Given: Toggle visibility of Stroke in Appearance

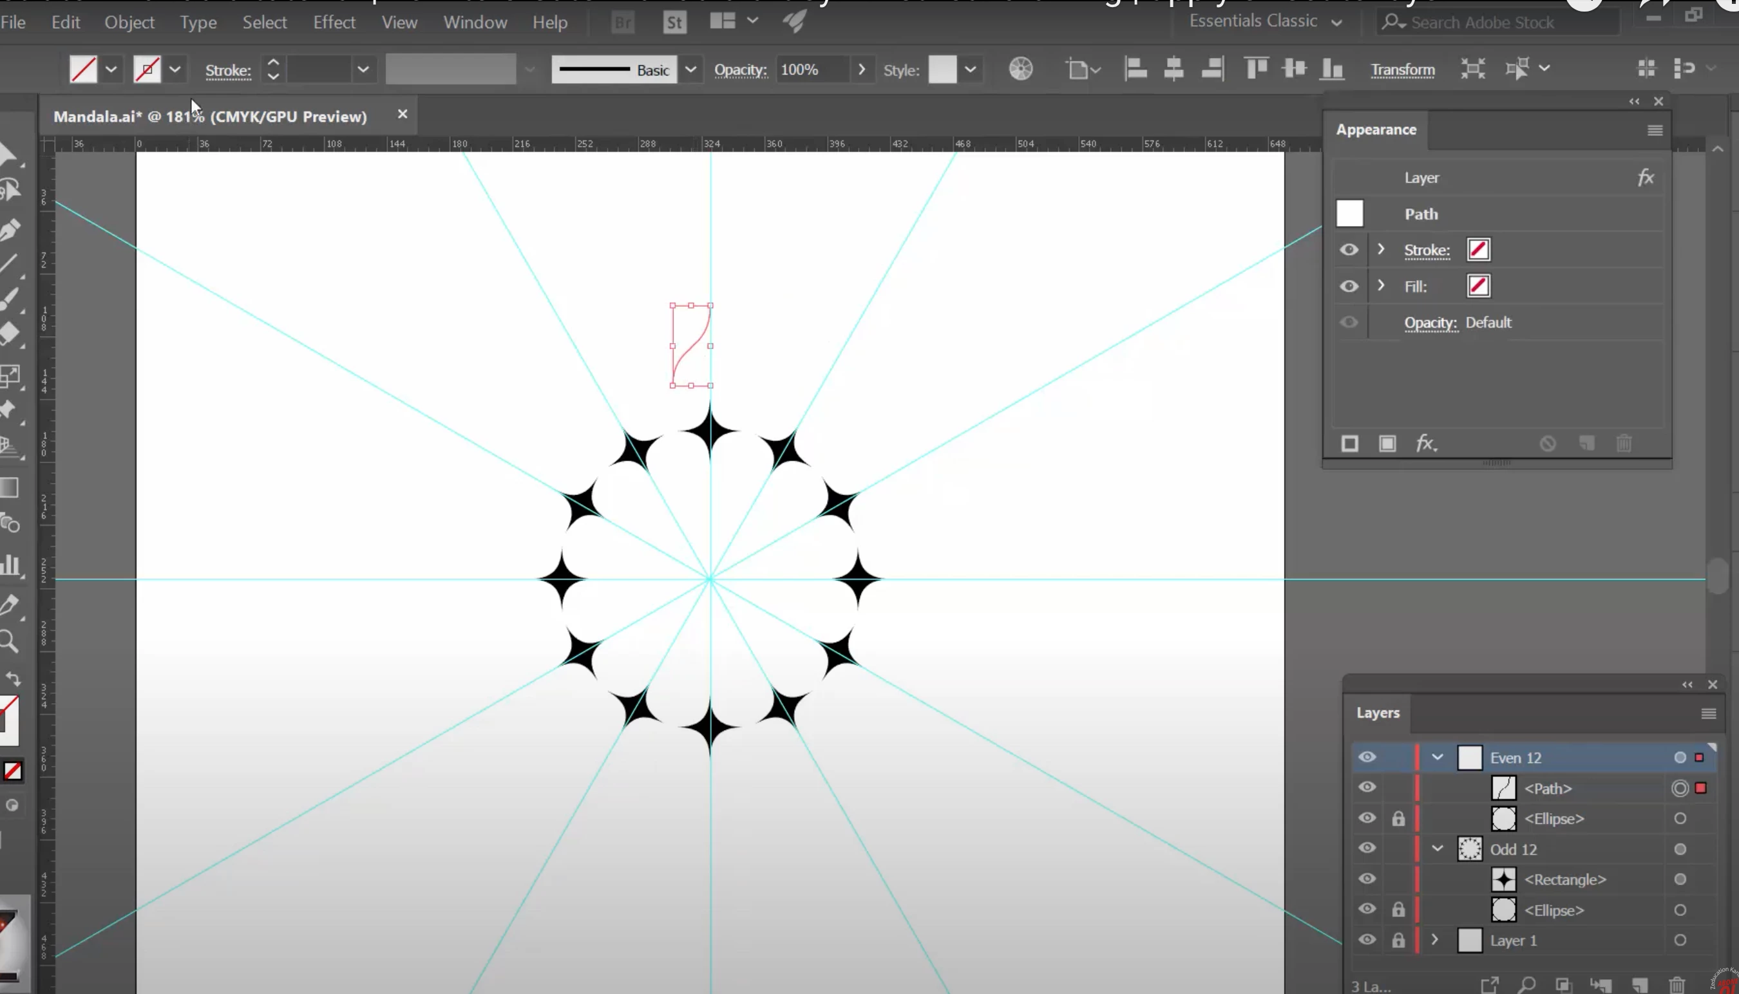Looking at the screenshot, I should pos(1349,250).
